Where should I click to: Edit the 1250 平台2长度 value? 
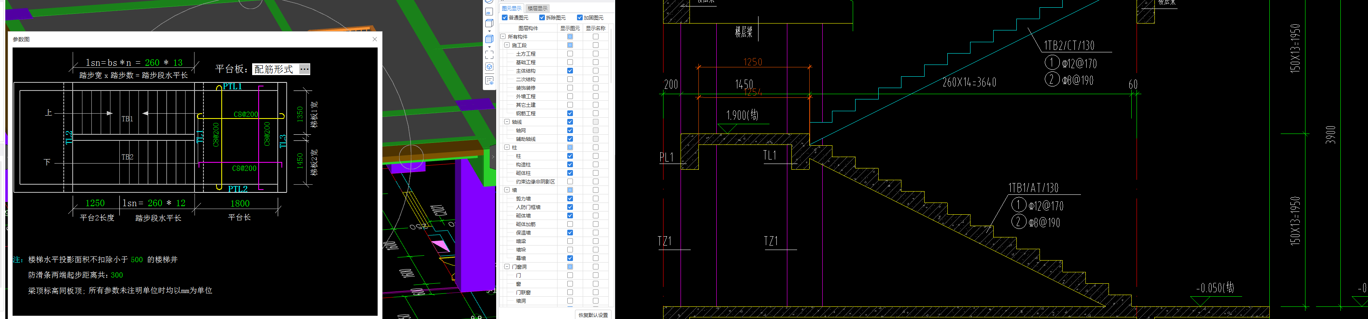coord(95,203)
